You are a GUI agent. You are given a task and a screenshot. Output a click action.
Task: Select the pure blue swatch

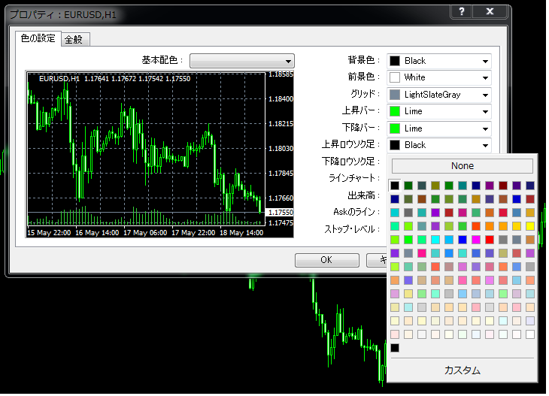coord(463,240)
